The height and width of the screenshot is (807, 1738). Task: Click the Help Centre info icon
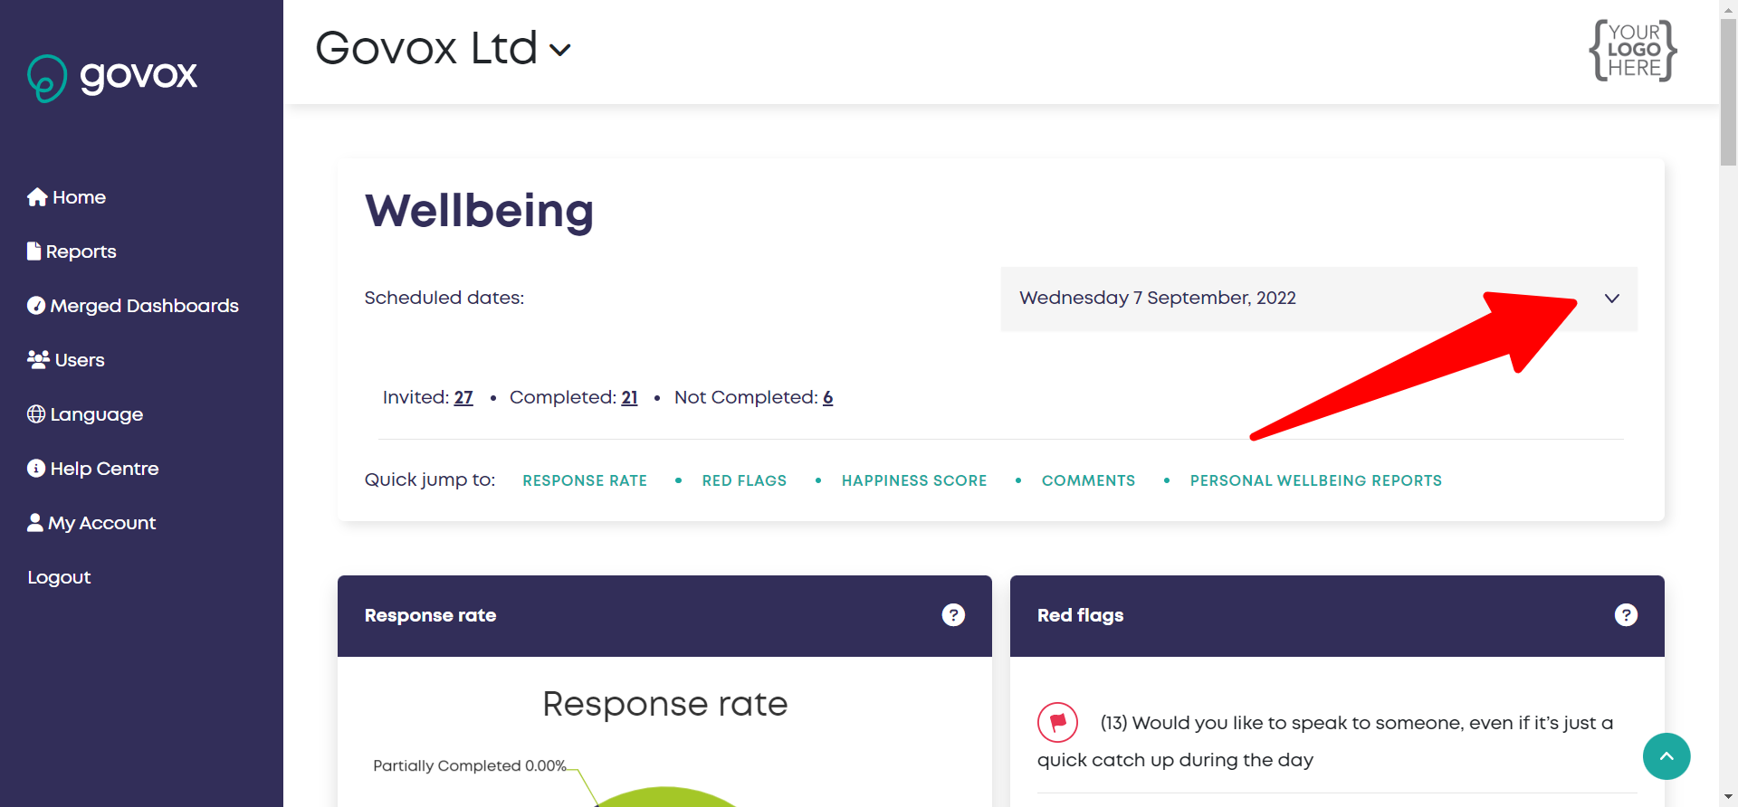tap(36, 468)
